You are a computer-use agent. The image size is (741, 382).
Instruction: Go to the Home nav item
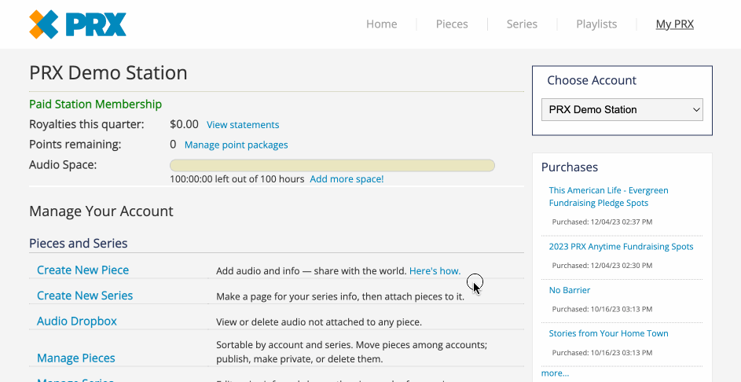(x=381, y=24)
